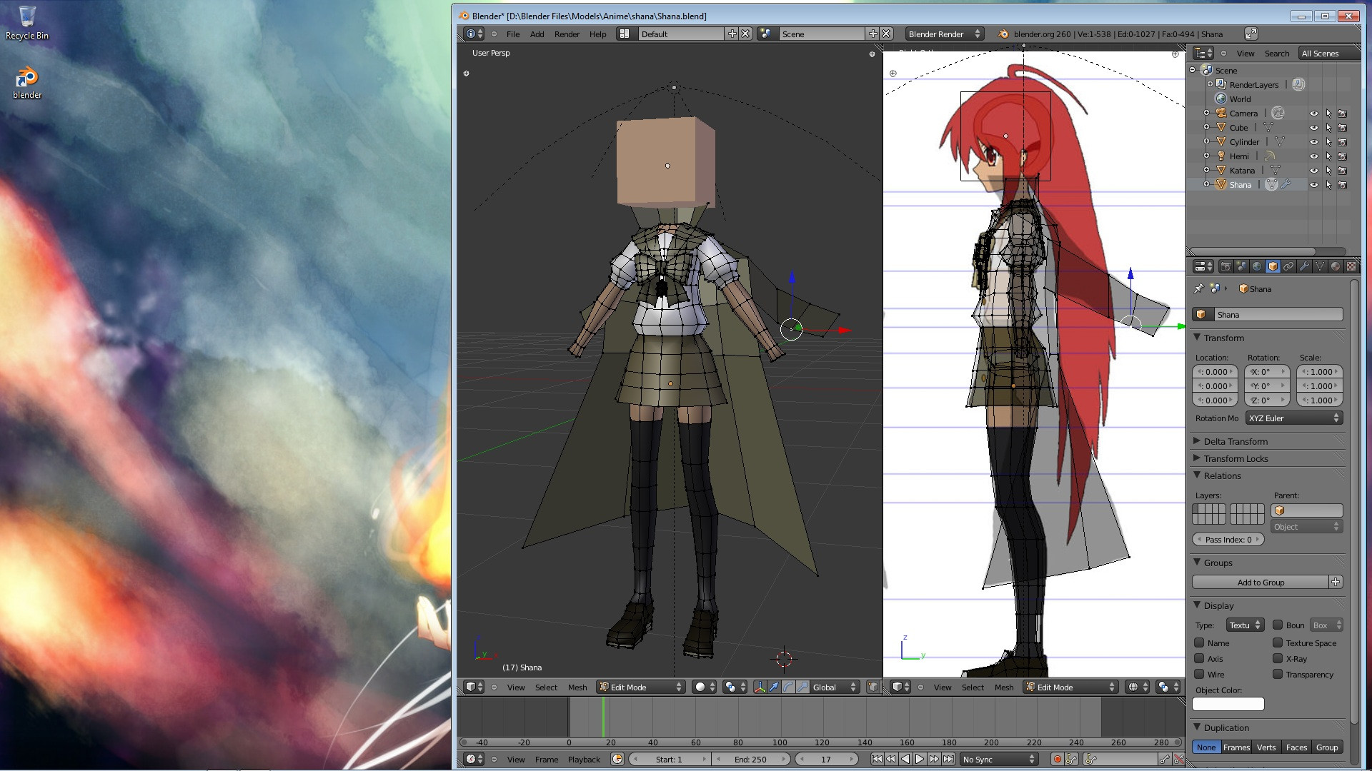Click the Info editor type icon
The width and height of the screenshot is (1372, 771).
tap(473, 34)
